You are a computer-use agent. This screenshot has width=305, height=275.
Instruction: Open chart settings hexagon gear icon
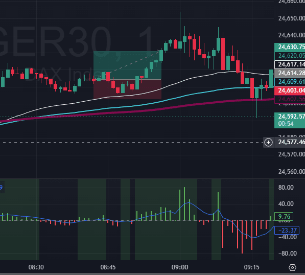(x=292, y=268)
